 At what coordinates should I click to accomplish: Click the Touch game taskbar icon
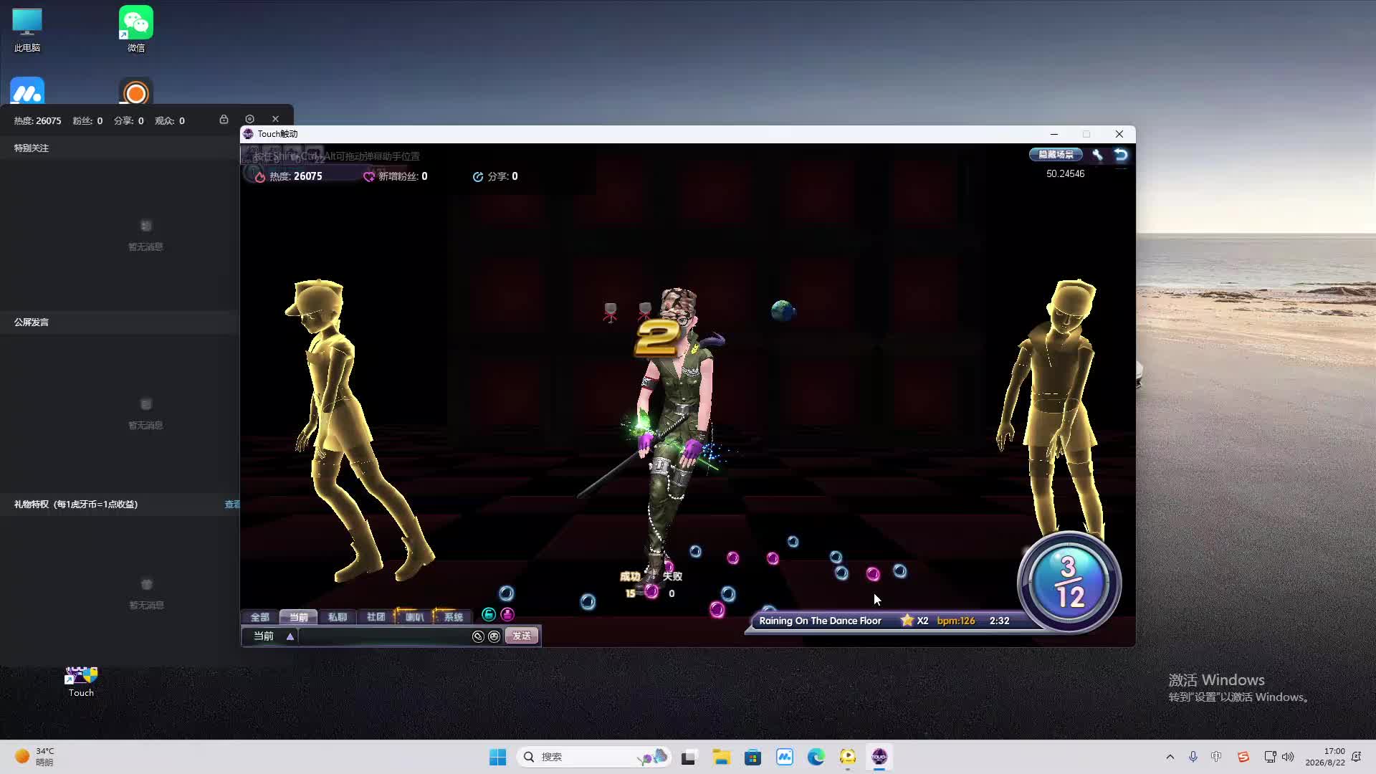pos(879,757)
